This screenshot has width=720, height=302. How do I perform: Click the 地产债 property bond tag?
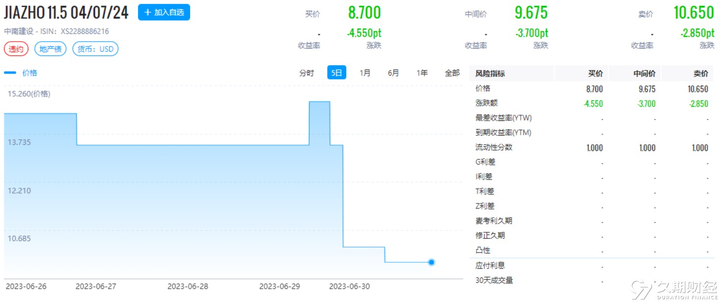pos(50,49)
